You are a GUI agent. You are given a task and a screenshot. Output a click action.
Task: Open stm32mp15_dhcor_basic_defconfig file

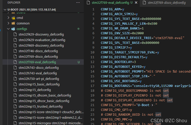44,101
